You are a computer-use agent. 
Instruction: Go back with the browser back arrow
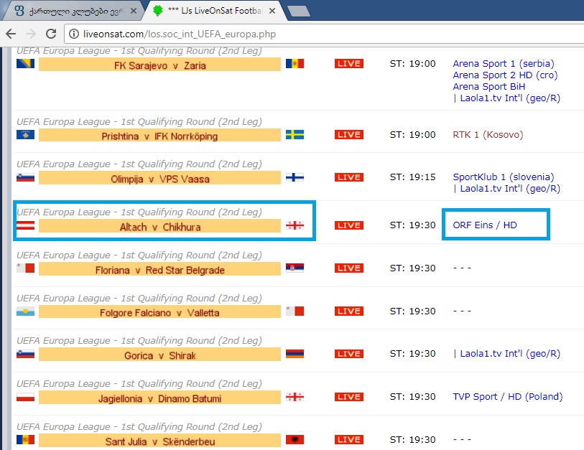point(11,34)
